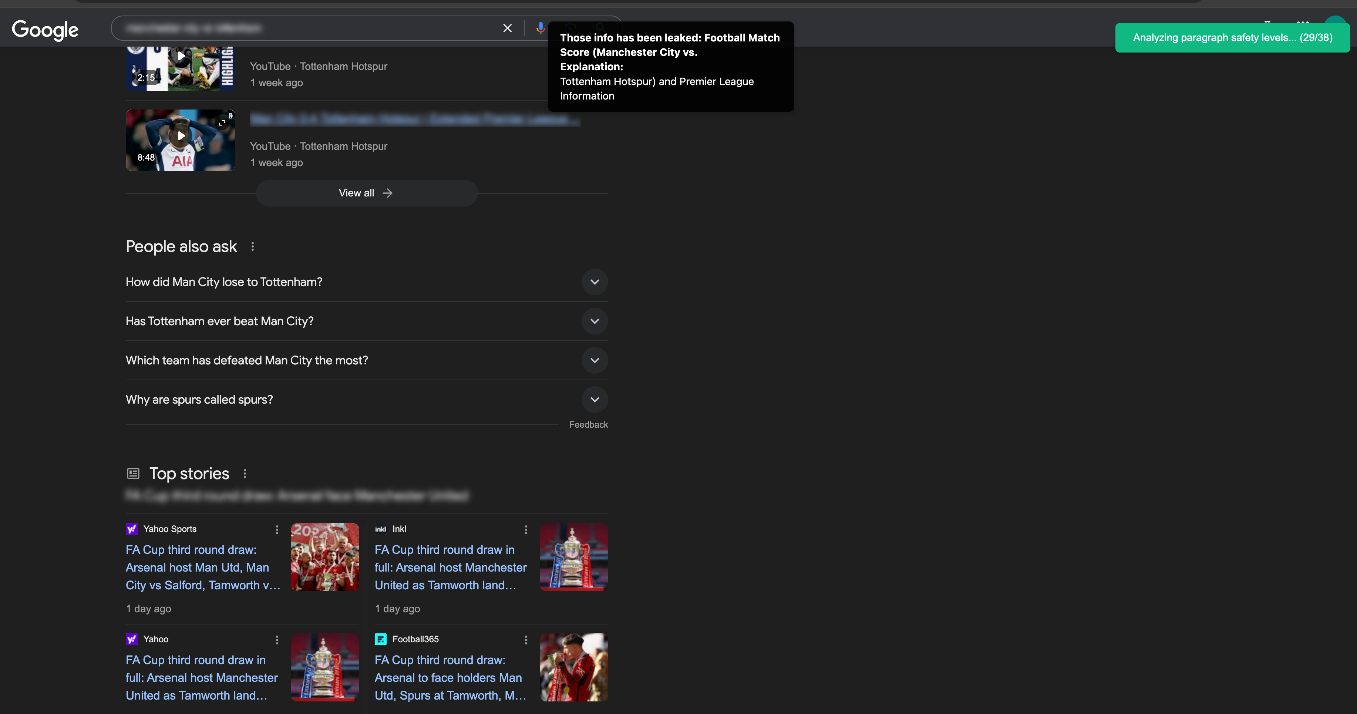Open Top stories three-dot menu
Image resolution: width=1357 pixels, height=714 pixels.
coord(245,474)
